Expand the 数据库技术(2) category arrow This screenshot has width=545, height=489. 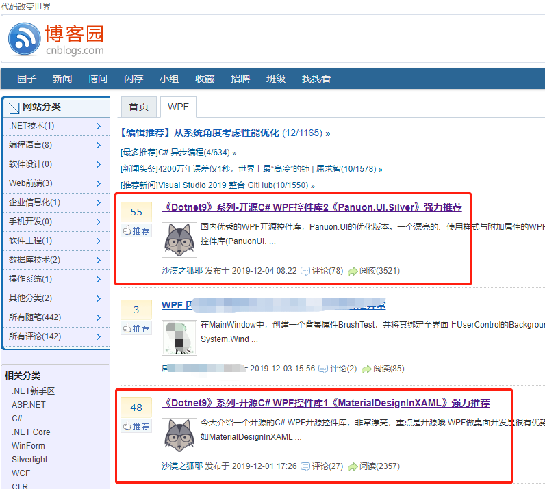point(99,260)
